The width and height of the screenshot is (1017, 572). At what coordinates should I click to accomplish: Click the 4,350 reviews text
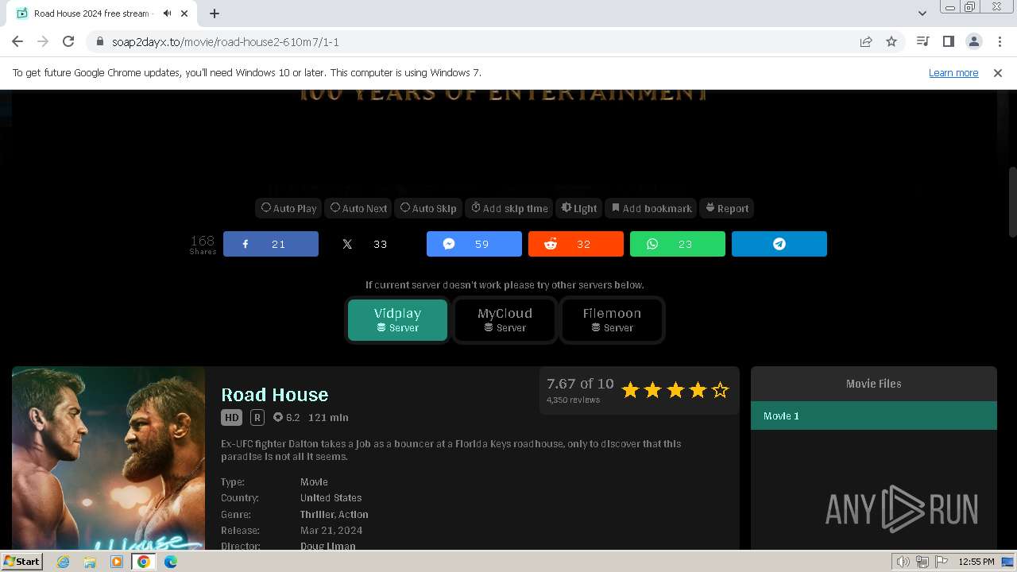tap(573, 400)
